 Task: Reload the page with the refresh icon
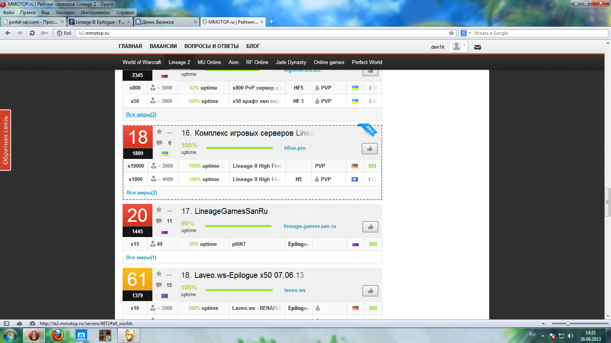coord(32,33)
